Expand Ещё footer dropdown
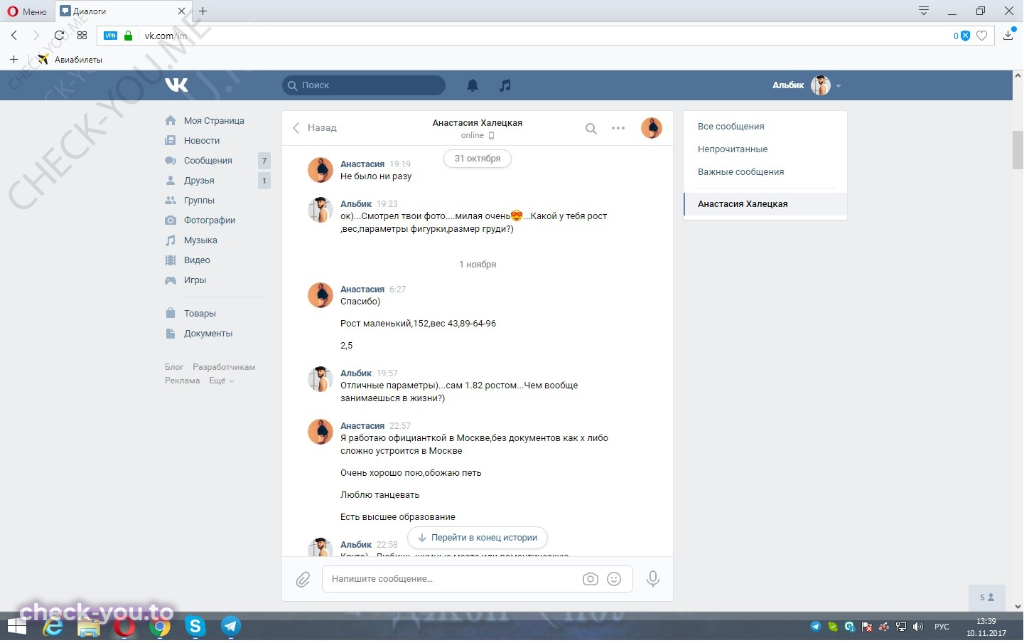Image resolution: width=1029 pixels, height=643 pixels. (x=222, y=381)
